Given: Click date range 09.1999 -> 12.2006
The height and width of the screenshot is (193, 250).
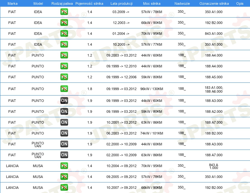Looking at the screenshot, I should click(121, 77).
